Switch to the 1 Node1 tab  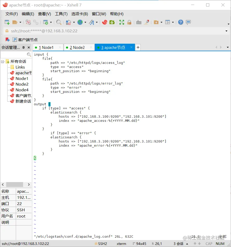click(48, 47)
